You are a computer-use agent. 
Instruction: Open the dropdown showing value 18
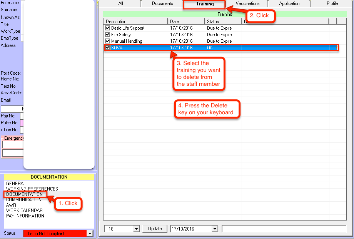136,229
